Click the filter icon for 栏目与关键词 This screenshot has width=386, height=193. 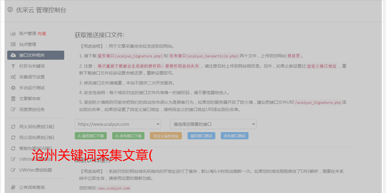[13, 66]
